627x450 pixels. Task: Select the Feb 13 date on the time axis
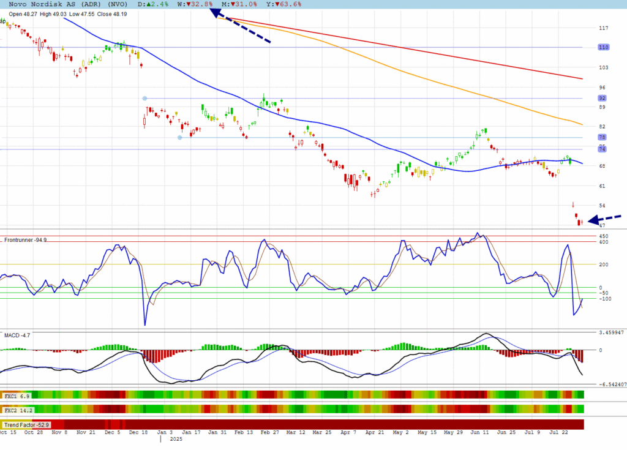click(x=244, y=432)
